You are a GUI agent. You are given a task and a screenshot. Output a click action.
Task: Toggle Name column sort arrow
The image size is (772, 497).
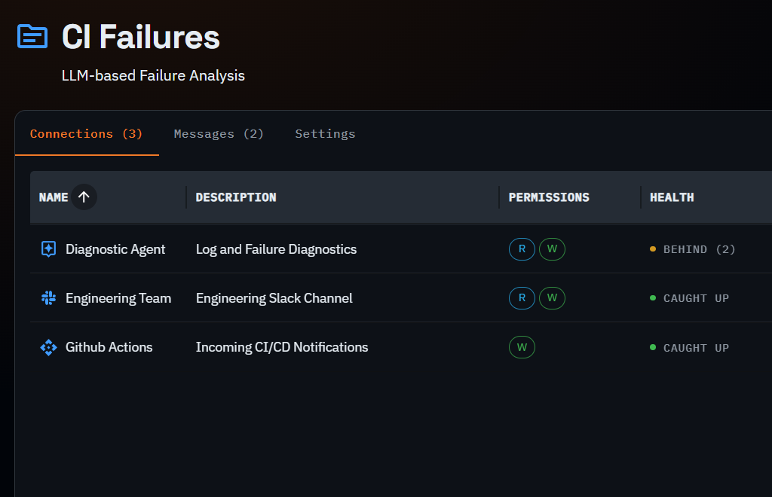84,197
